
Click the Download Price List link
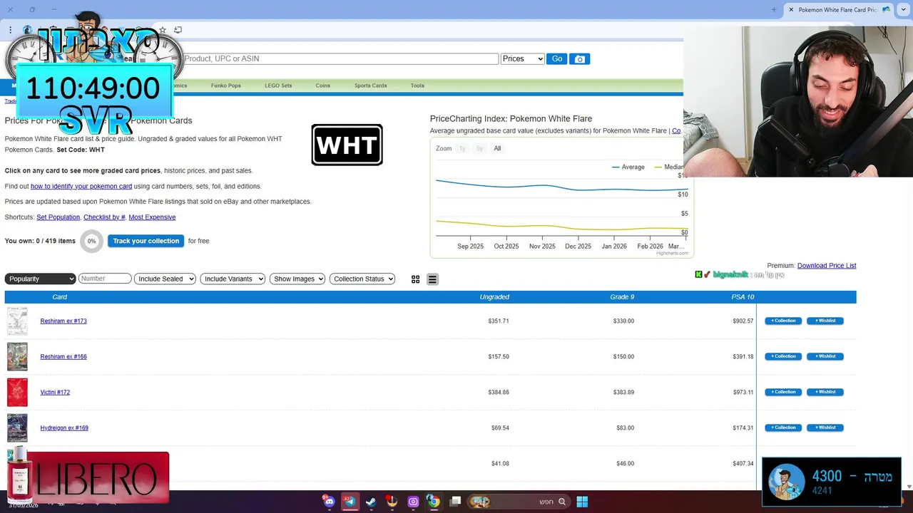[x=827, y=266]
